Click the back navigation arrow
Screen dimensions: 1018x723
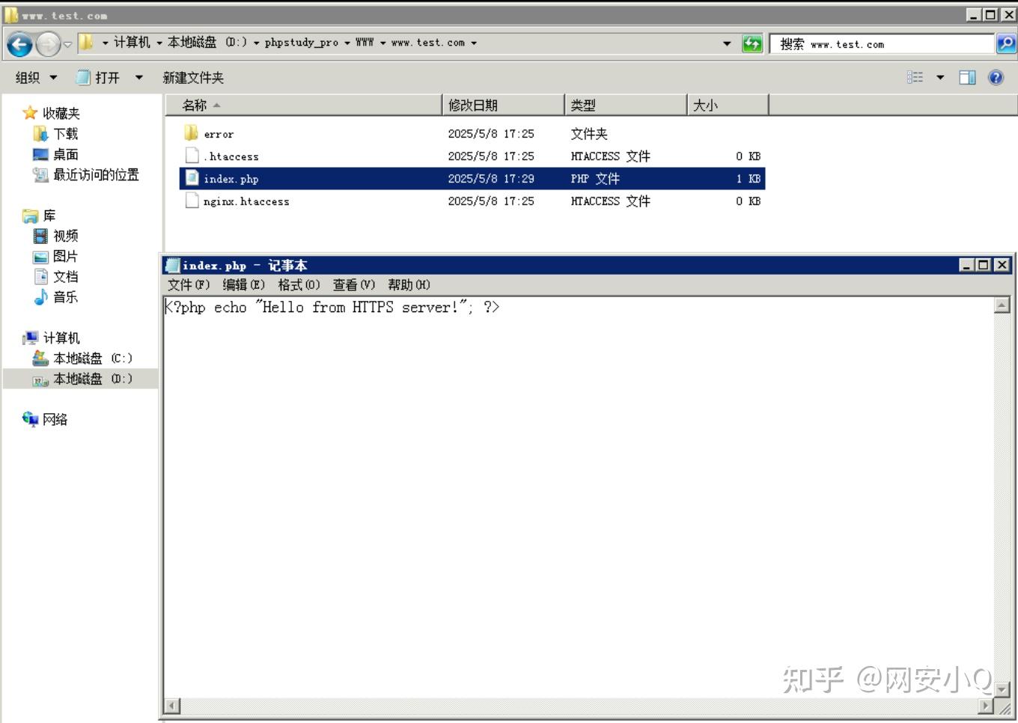19,45
